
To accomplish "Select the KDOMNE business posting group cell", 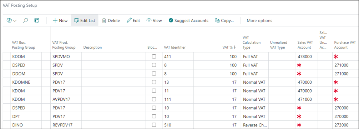I will pyautogui.click(x=26, y=82).
